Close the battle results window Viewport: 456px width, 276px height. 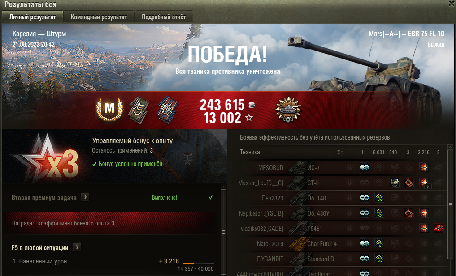[x=452, y=4]
